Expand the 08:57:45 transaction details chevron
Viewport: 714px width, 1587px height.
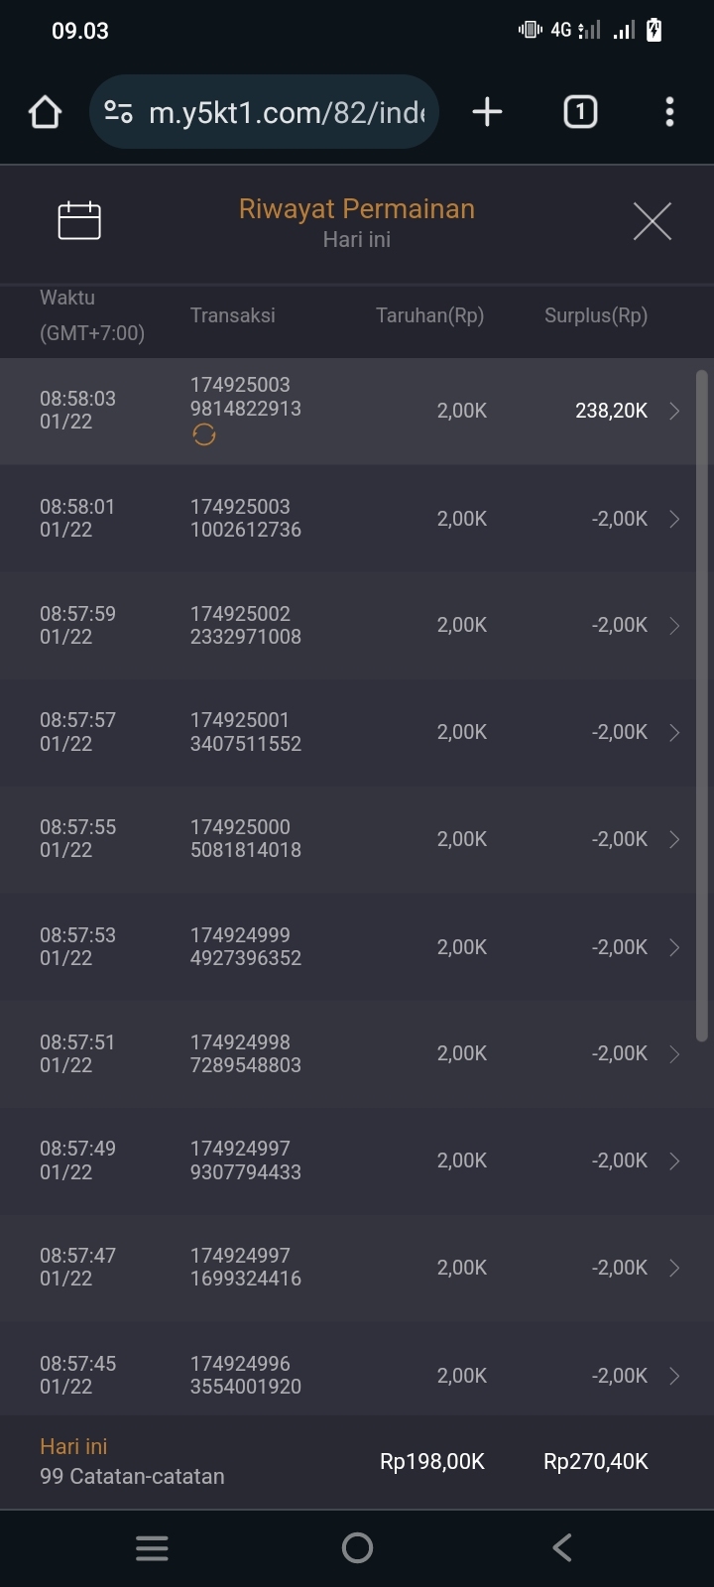point(674,1376)
